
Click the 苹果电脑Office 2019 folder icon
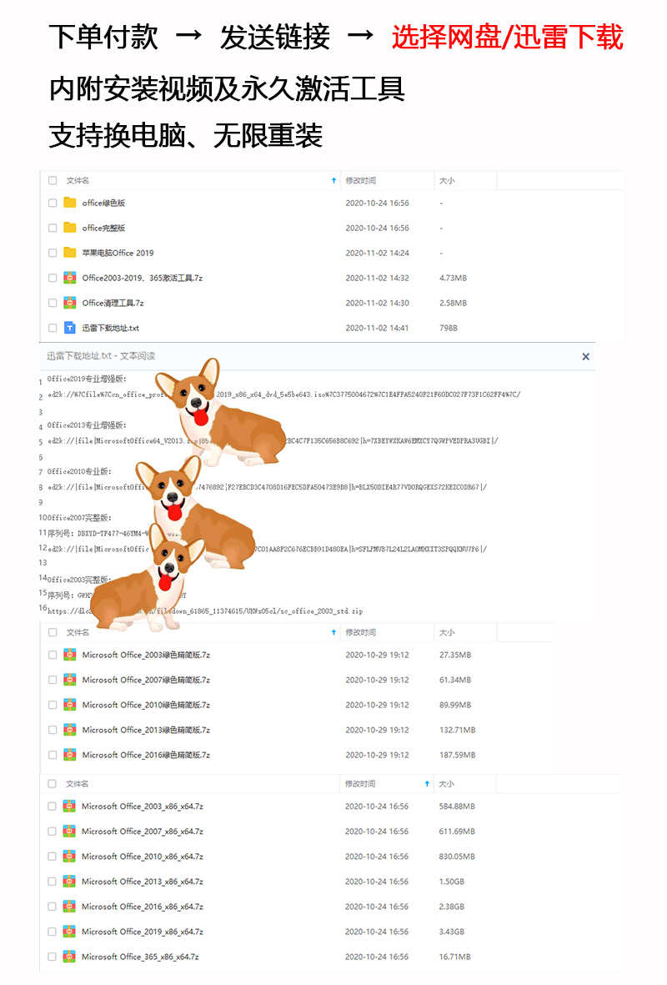pos(70,253)
